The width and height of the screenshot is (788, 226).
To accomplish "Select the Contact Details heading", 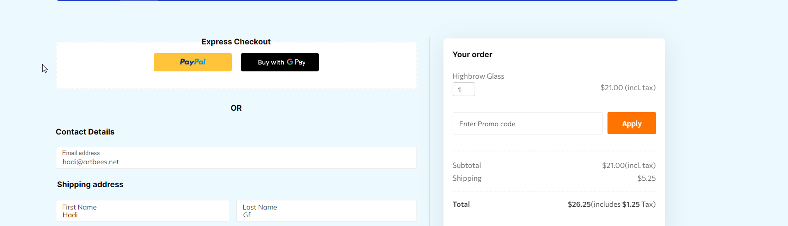I will click(x=85, y=132).
